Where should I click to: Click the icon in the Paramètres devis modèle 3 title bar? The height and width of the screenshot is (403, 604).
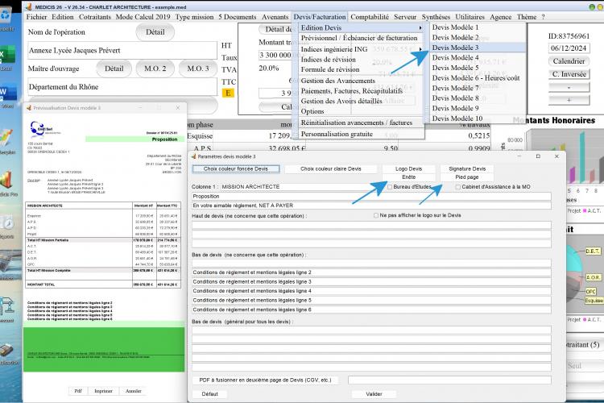(x=193, y=156)
